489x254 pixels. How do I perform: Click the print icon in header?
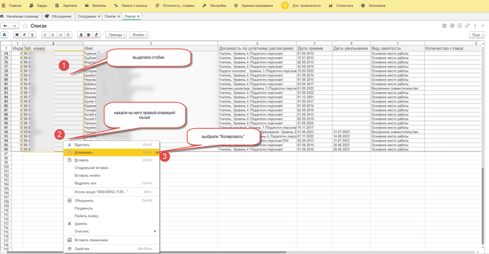click(452, 26)
